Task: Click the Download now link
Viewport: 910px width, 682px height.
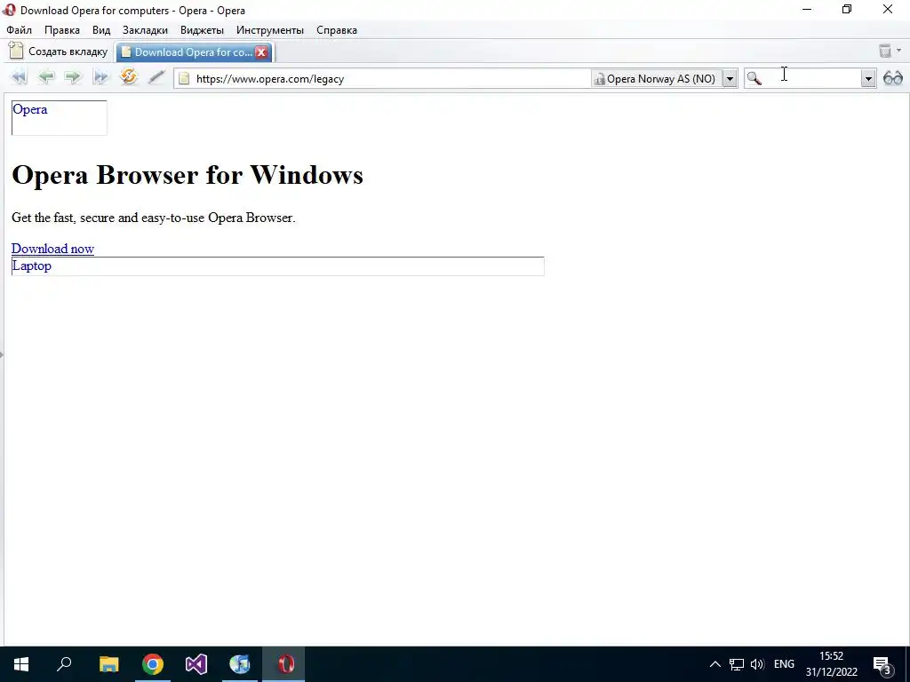Action: tap(52, 249)
